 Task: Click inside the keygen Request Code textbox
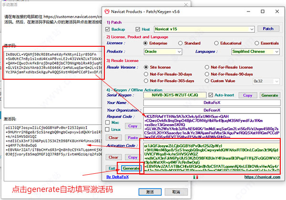point(212,126)
